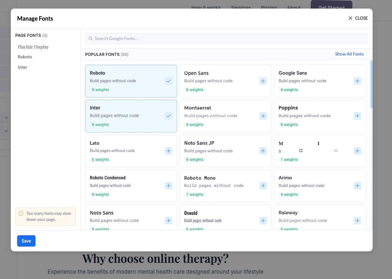Uncheck the Roboto font checkmark
Screen dimensions: 392x279
pos(169,81)
